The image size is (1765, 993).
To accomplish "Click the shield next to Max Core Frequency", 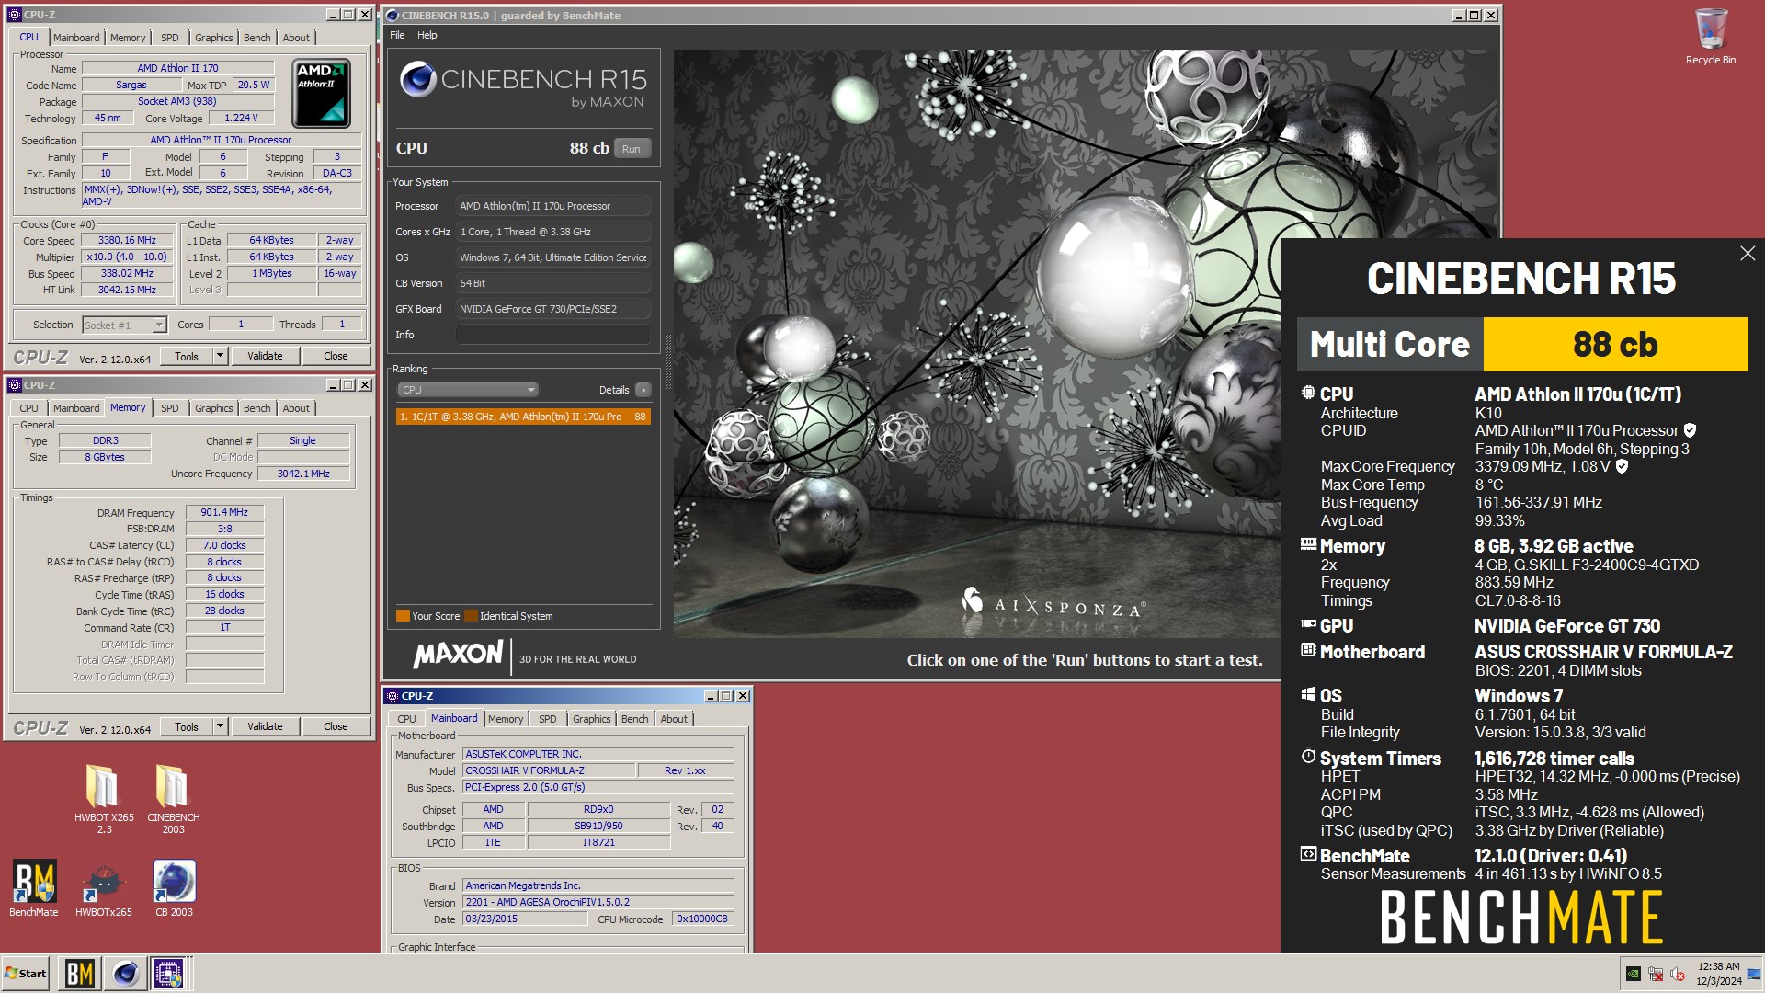I will (x=1622, y=466).
